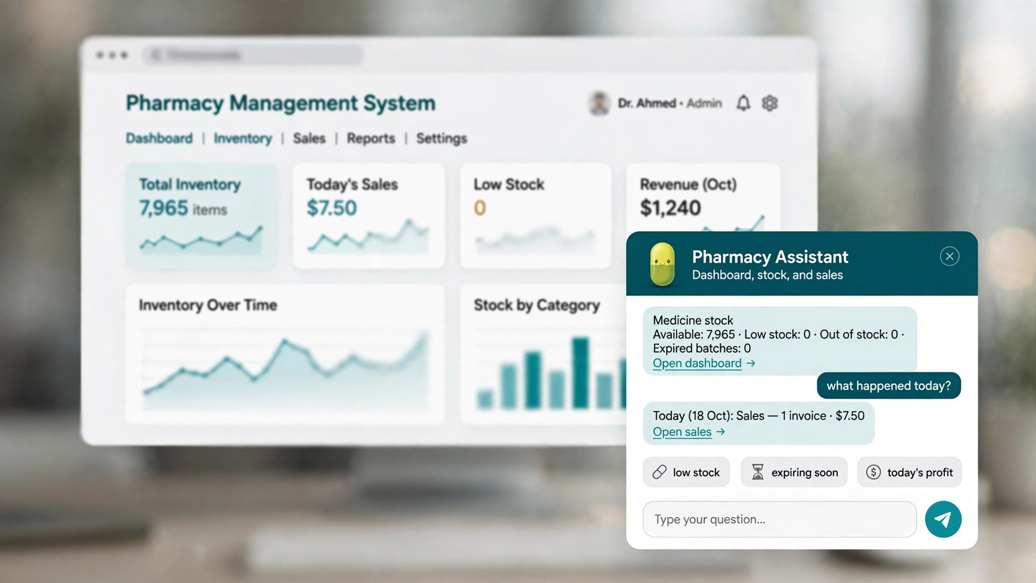Go to the Sales tab
Image resolution: width=1036 pixels, height=583 pixels.
pos(309,138)
